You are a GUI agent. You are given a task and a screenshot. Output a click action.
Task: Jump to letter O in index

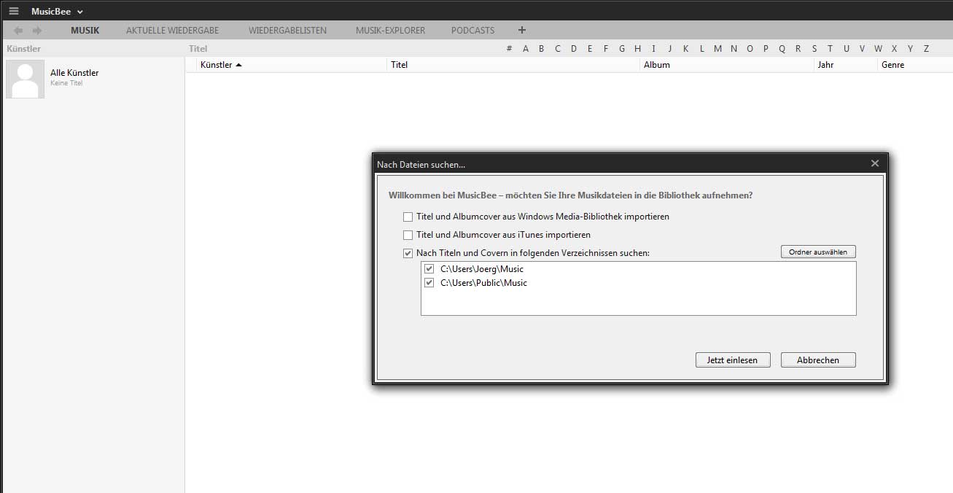750,49
